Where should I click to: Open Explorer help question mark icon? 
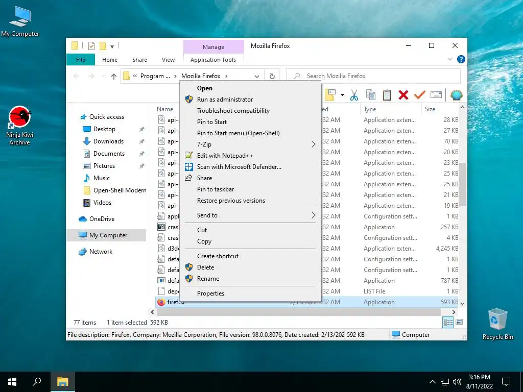click(x=461, y=59)
